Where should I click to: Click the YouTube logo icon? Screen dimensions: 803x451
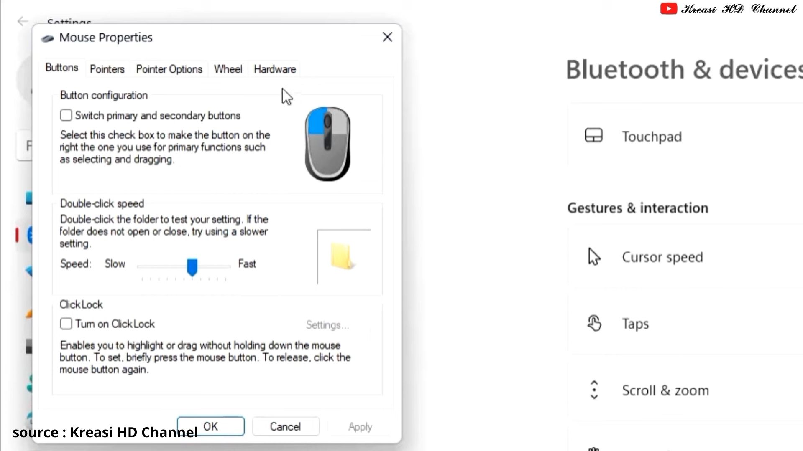point(668,9)
